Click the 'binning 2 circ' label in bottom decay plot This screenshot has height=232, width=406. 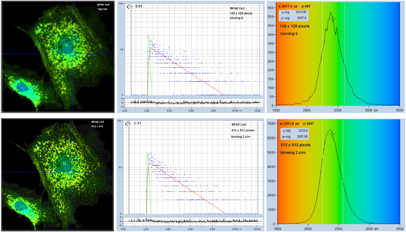point(241,137)
